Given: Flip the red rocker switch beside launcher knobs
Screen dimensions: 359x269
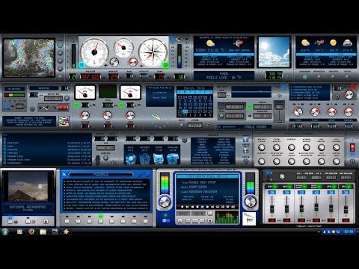Looking at the screenshot, I should (352, 147).
